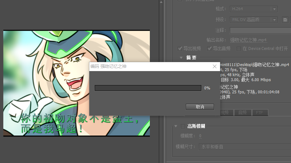
Task: Click the 目标 3.00, 最大 6.00 Mbps text
Action: pyautogui.click(x=246, y=80)
